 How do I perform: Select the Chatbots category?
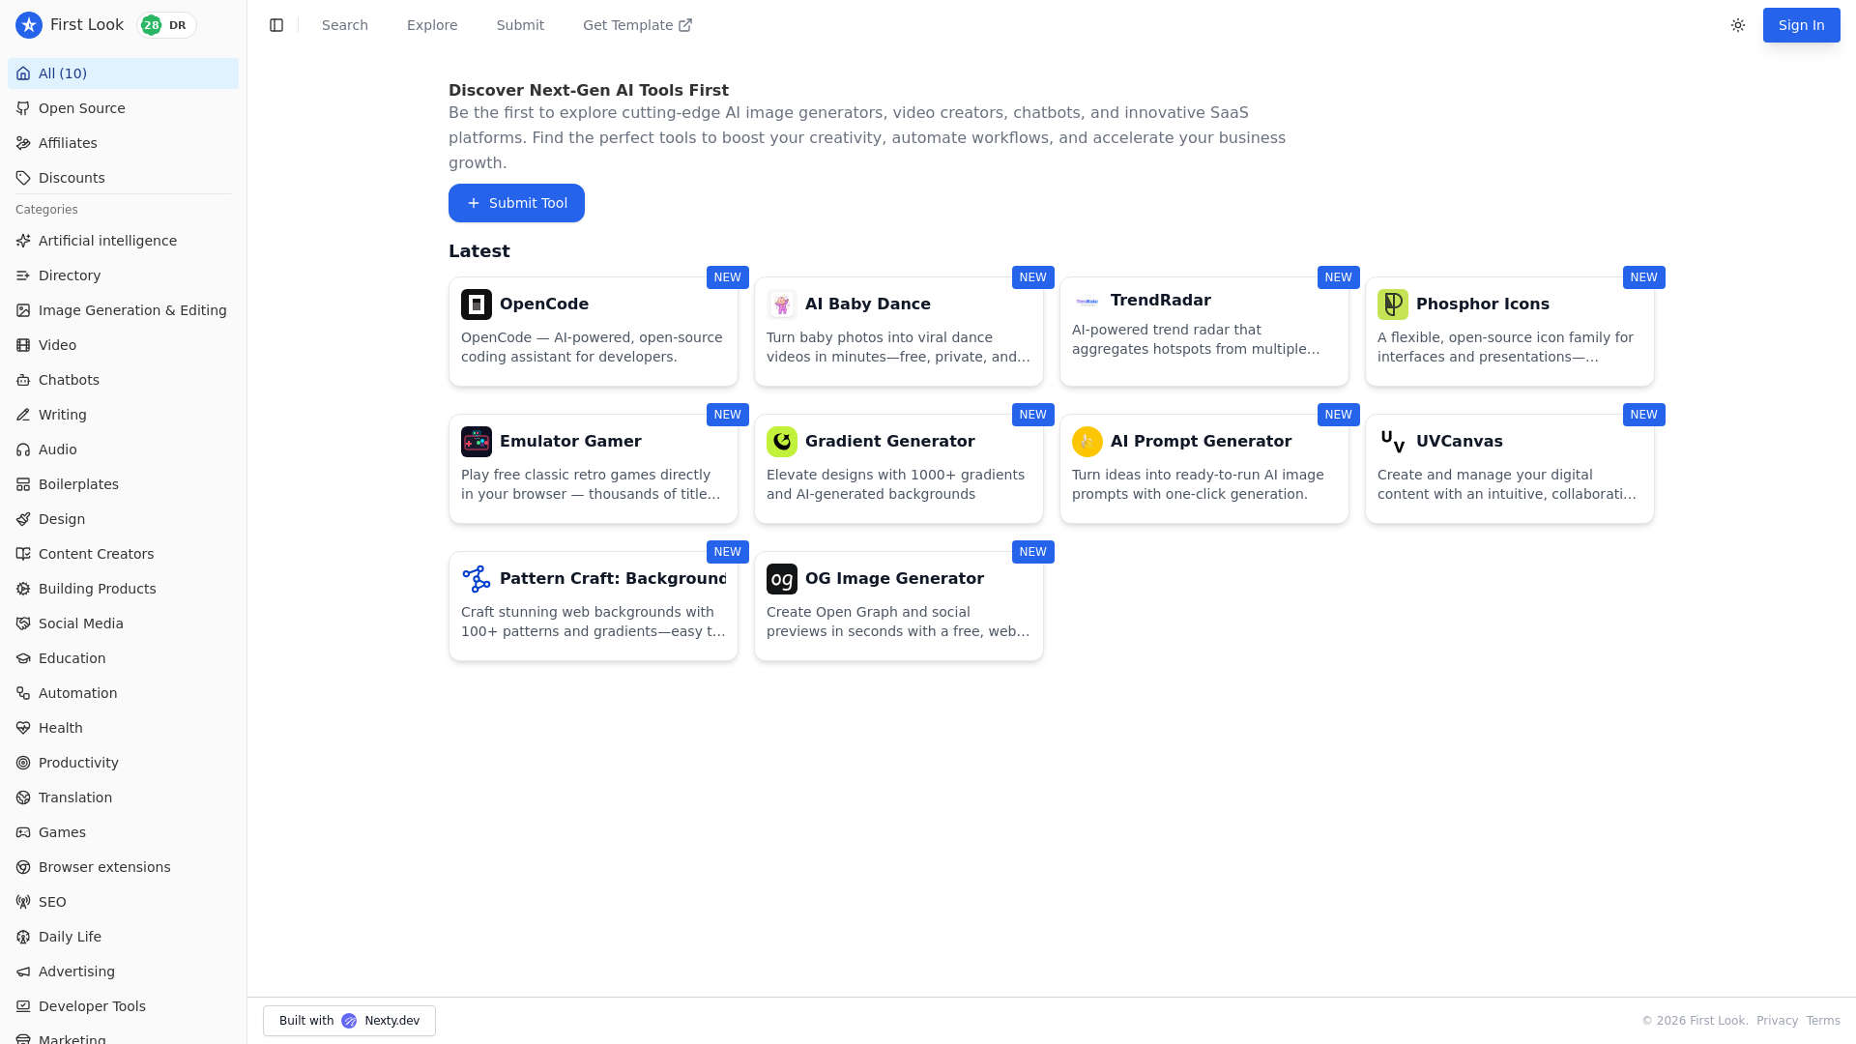coord(123,380)
